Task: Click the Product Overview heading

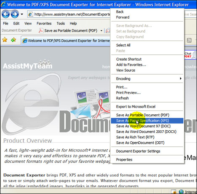Action: pos(28,140)
